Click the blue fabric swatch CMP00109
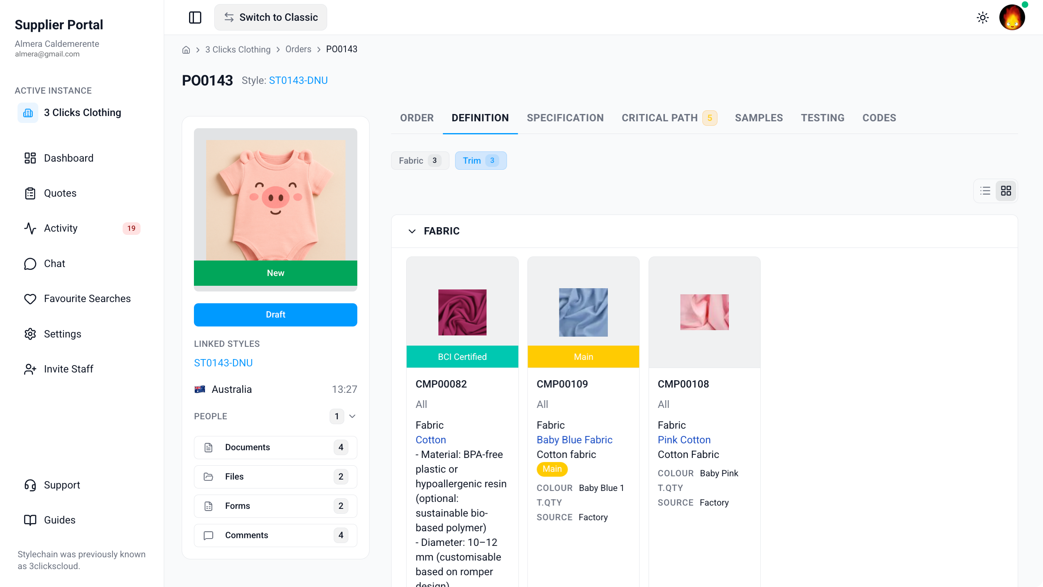The width and height of the screenshot is (1043, 587). [x=583, y=313]
